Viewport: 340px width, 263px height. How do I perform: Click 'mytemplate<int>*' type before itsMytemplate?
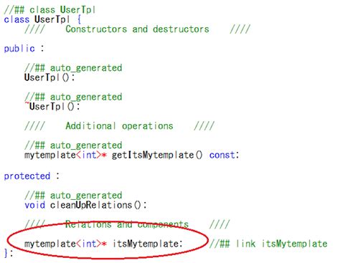pos(65,244)
